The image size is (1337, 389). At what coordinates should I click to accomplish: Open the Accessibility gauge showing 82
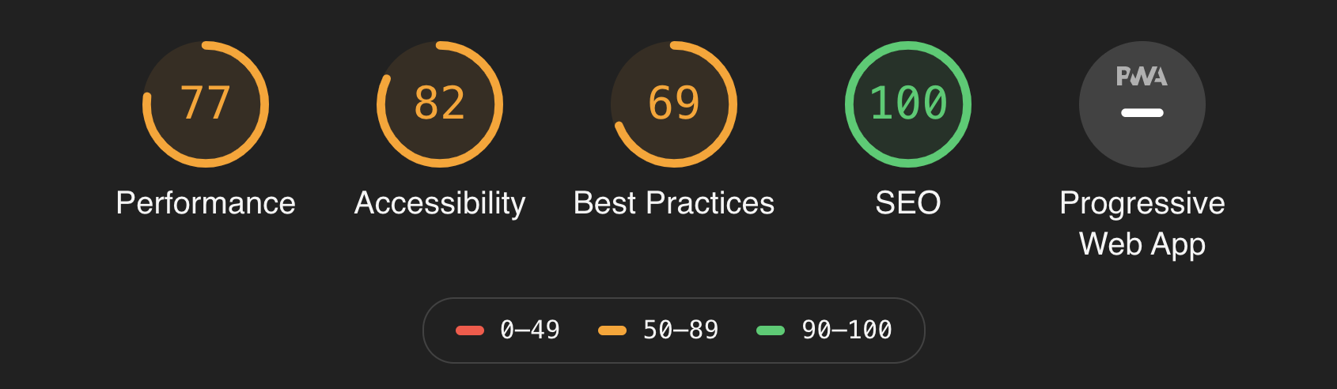point(440,104)
